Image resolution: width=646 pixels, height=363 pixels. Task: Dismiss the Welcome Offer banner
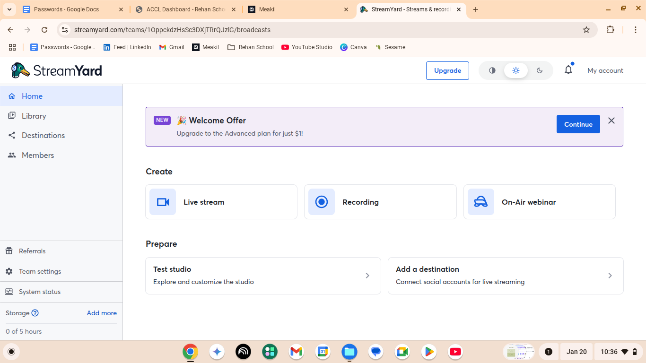[611, 121]
